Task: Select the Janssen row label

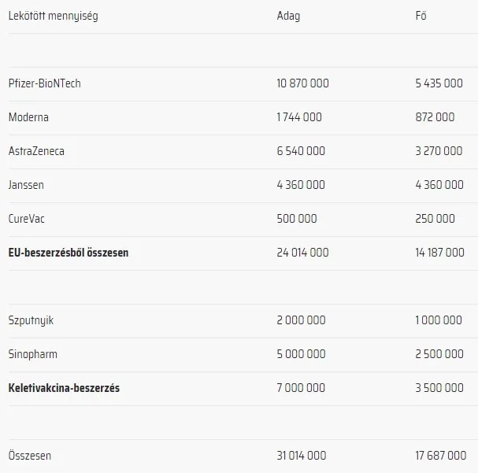Action: [x=26, y=185]
